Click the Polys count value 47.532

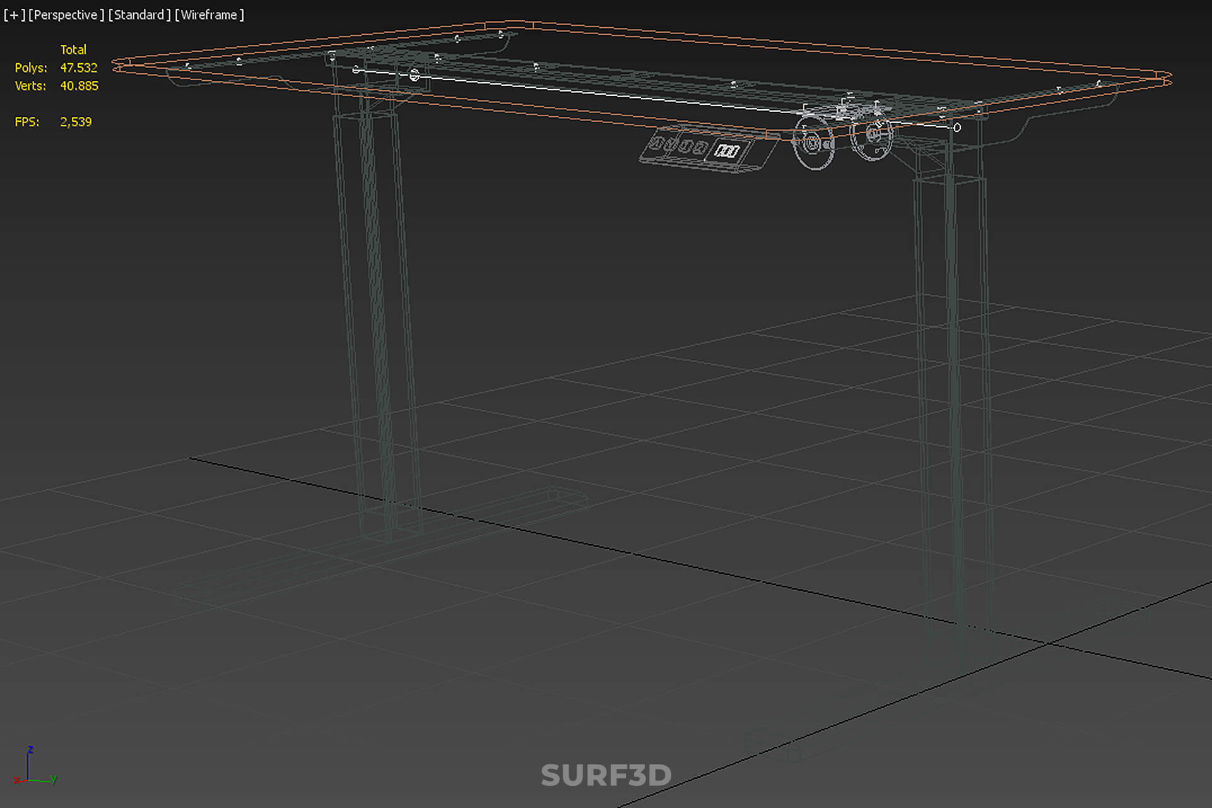[79, 68]
